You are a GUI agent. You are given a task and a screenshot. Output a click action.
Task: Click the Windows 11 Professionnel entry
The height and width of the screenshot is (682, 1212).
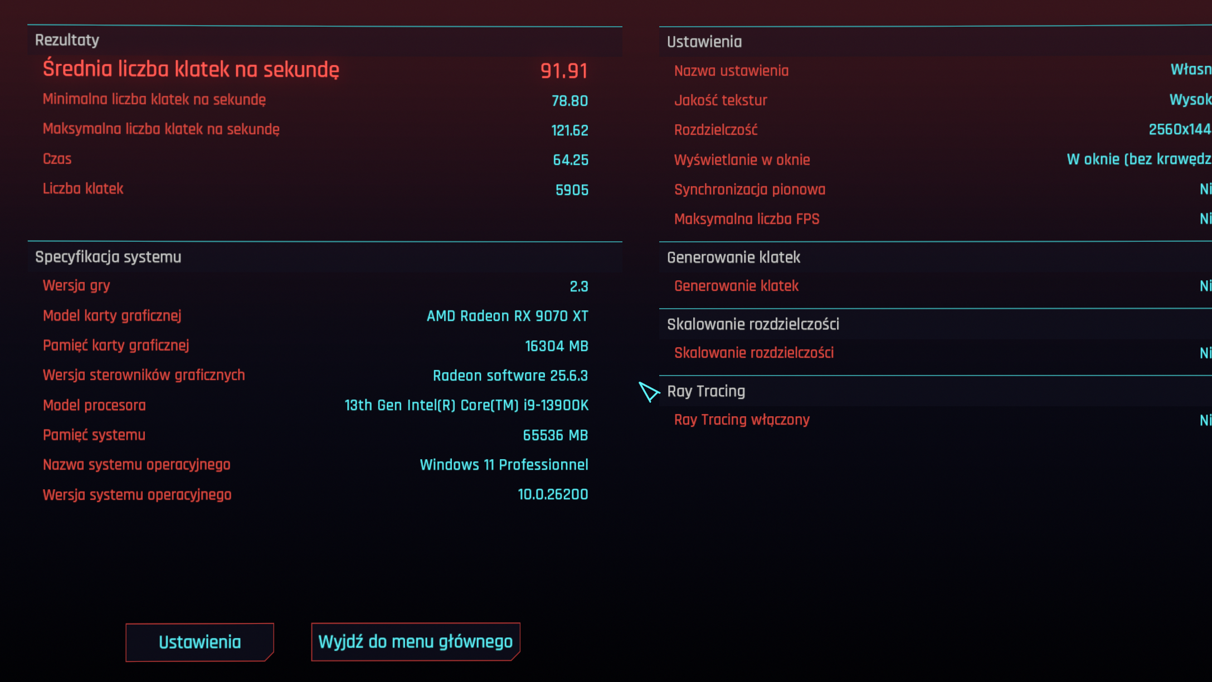pyautogui.click(x=504, y=465)
